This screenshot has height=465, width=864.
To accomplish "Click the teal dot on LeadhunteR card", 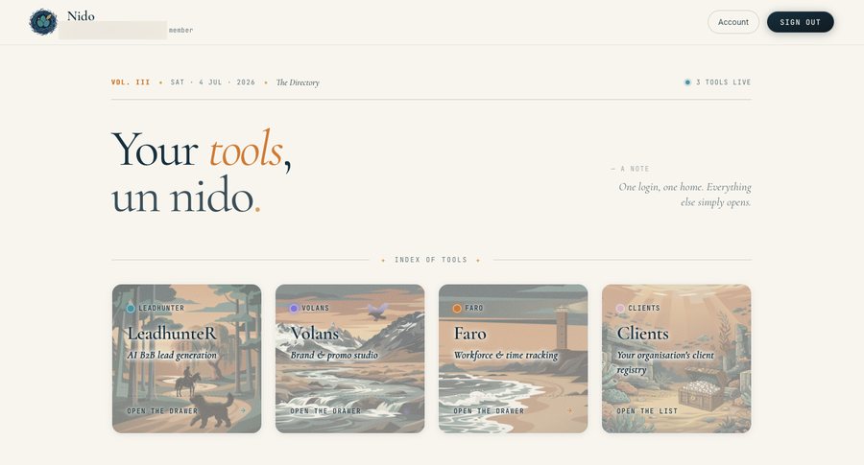I will pos(131,308).
